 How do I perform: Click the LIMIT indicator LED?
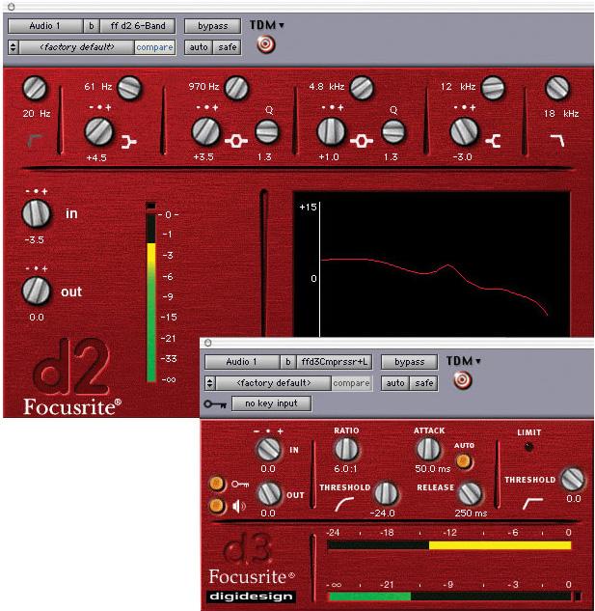[x=528, y=447]
